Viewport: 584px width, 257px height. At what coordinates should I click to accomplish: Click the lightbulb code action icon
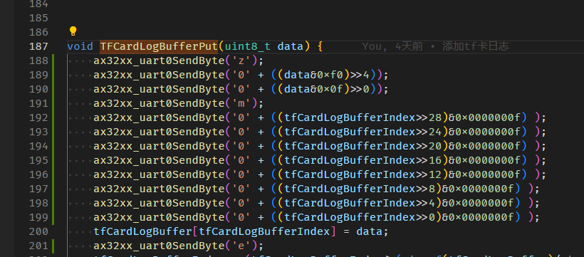point(73,31)
